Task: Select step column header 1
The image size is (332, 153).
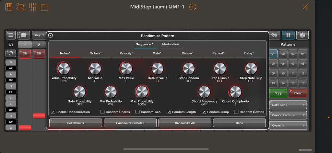Action: tap(25, 45)
